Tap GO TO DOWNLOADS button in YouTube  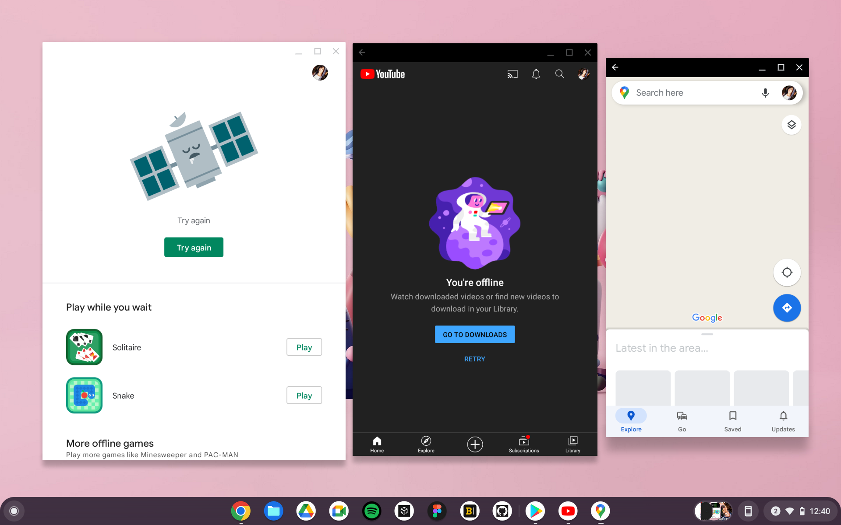point(474,335)
